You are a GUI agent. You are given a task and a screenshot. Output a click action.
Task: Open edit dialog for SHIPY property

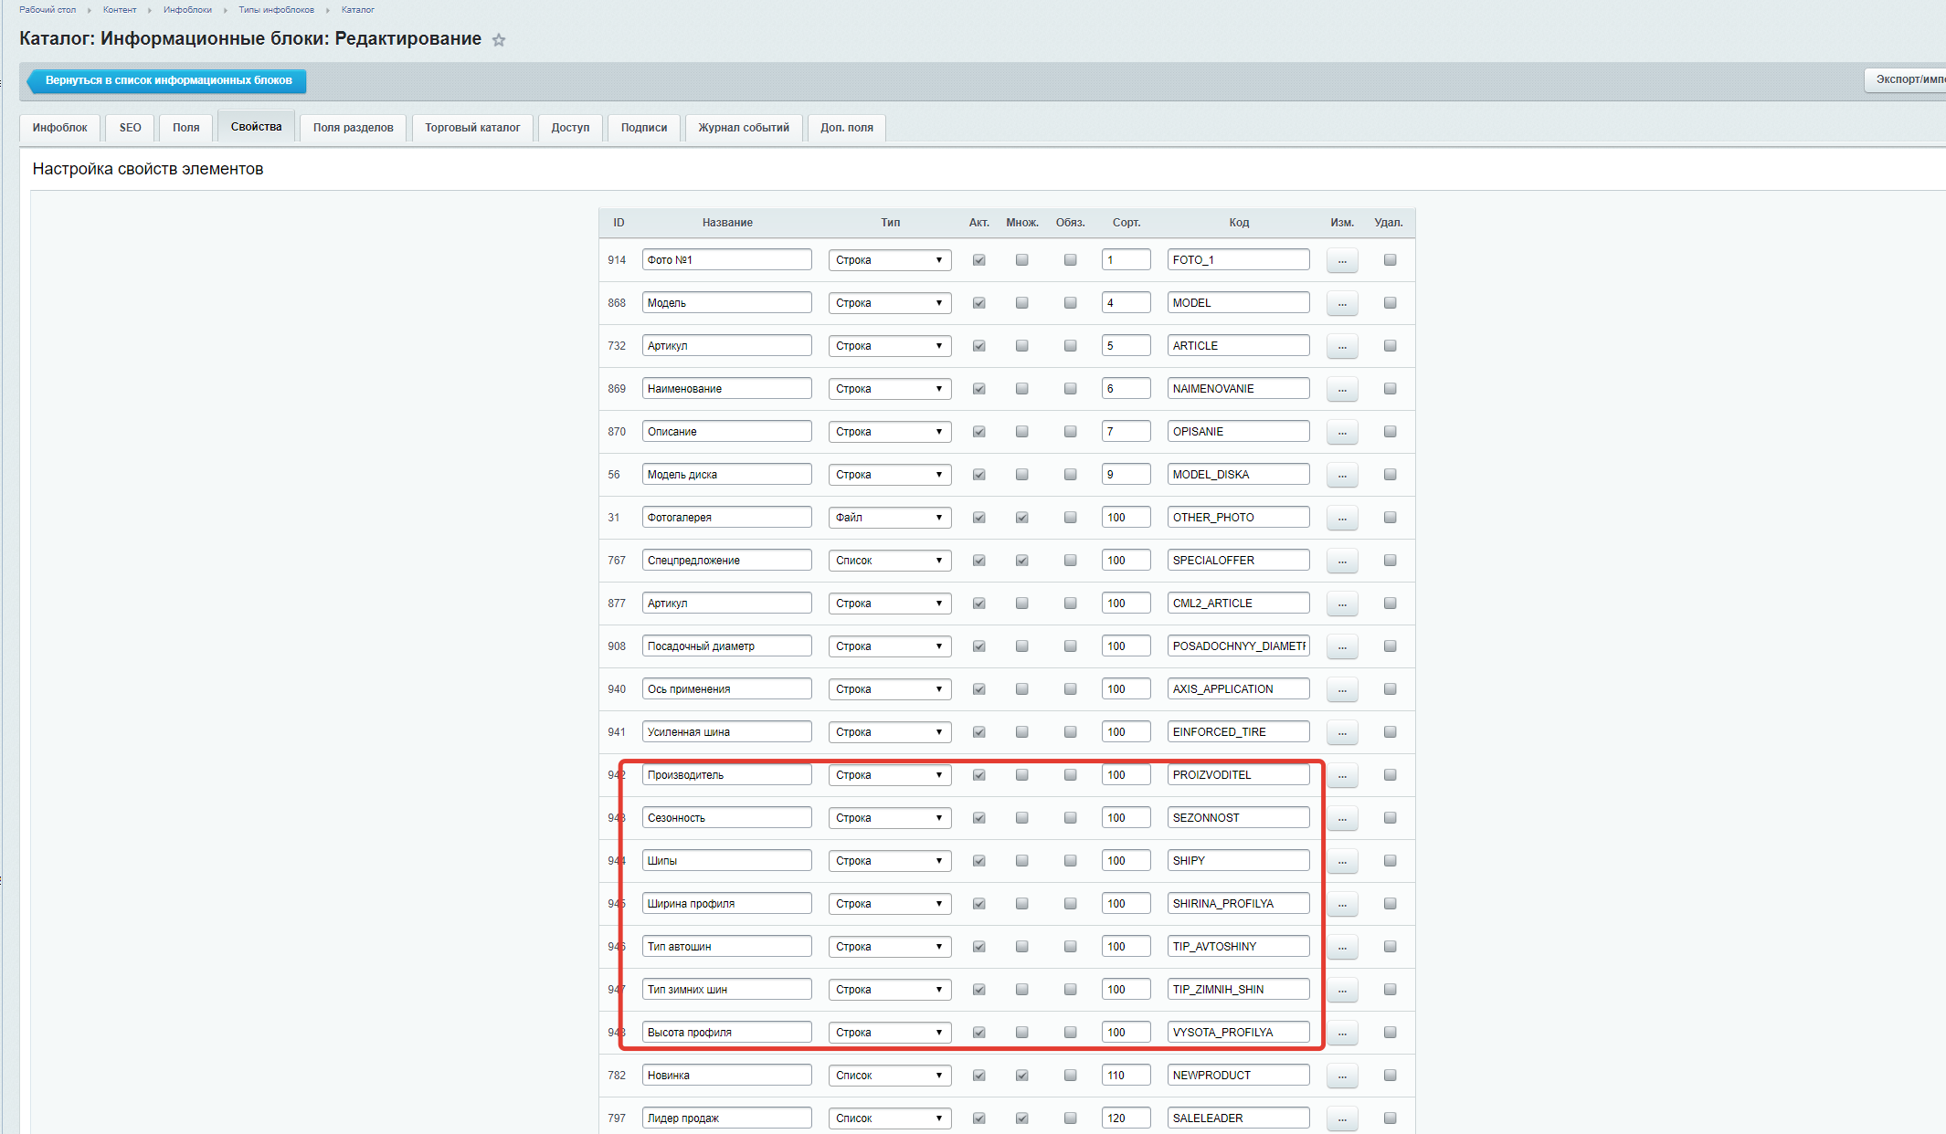1341,861
